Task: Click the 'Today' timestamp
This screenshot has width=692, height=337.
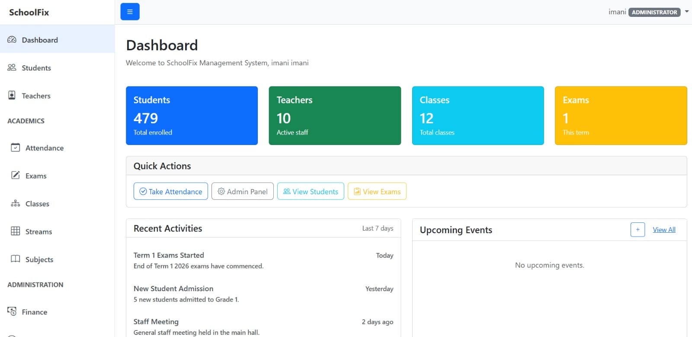Action: click(384, 255)
